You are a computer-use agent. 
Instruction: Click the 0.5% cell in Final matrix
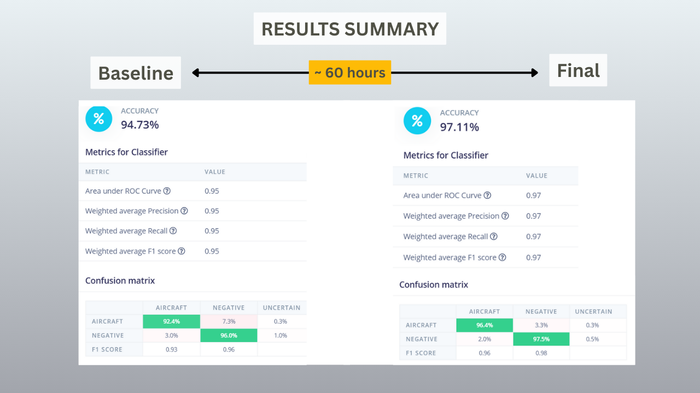598,339
